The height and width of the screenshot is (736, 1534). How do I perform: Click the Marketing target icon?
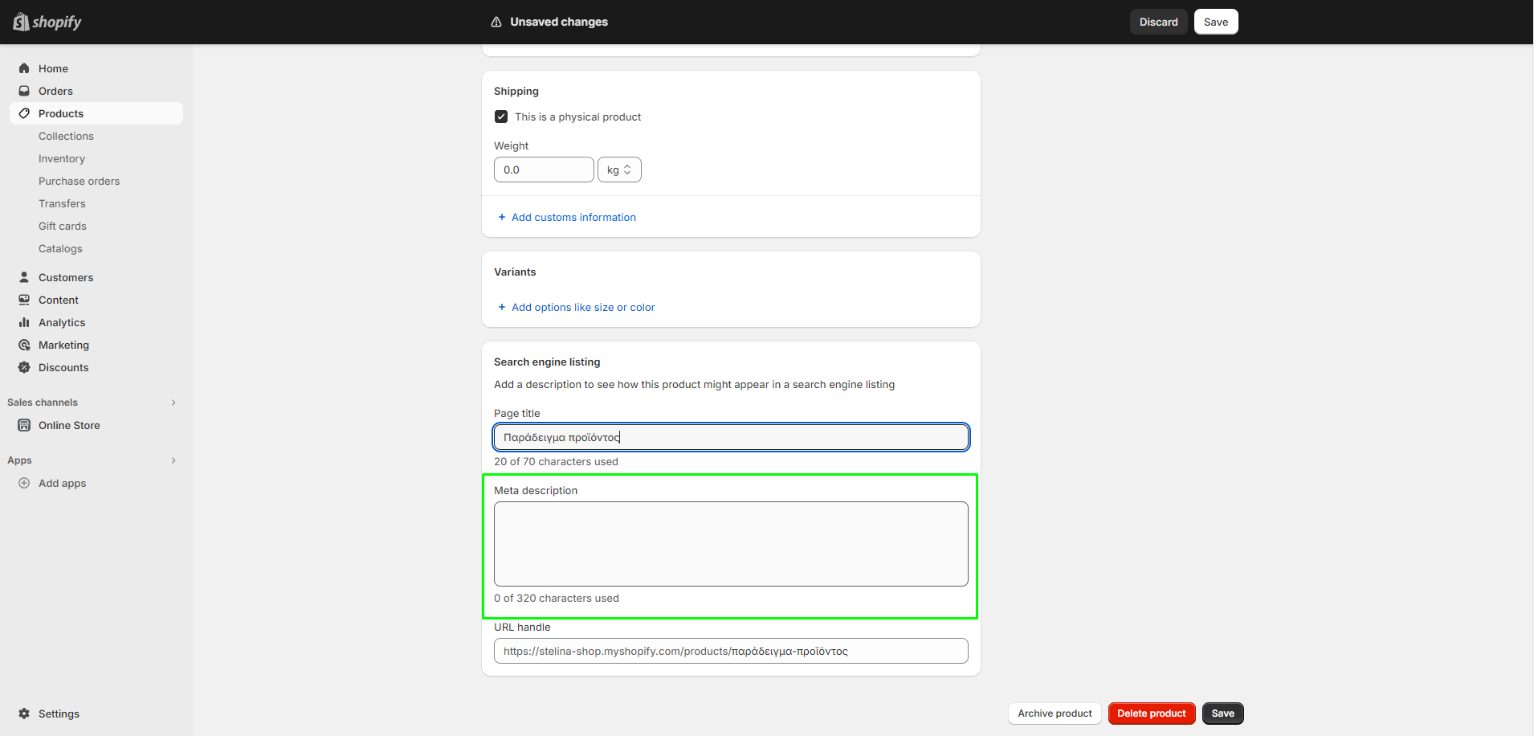click(24, 345)
